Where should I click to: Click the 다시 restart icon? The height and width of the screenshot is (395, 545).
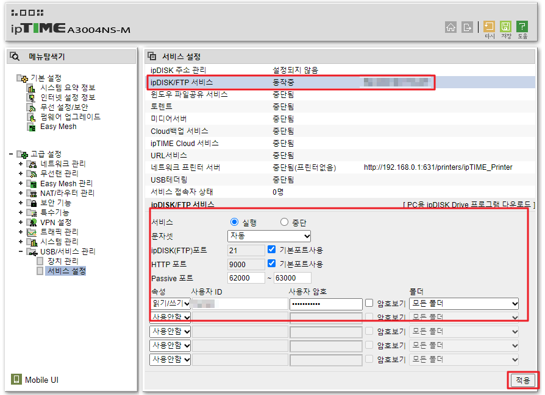[488, 27]
